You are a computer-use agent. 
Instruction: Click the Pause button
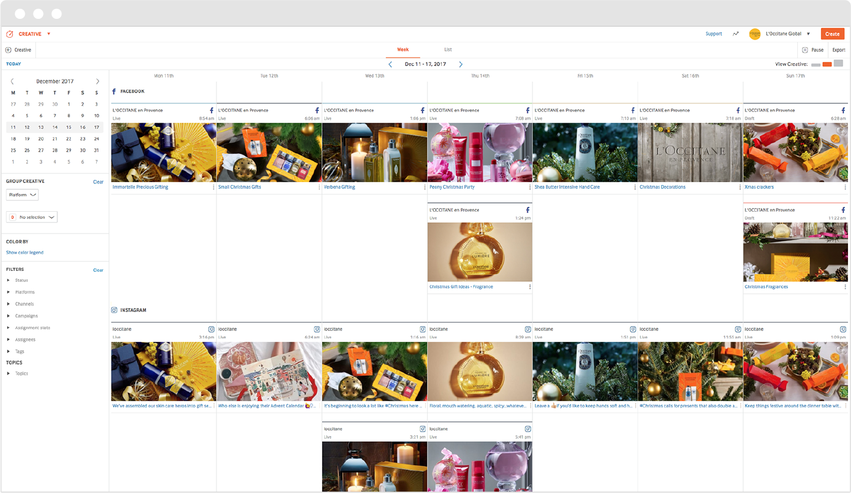pyautogui.click(x=813, y=50)
